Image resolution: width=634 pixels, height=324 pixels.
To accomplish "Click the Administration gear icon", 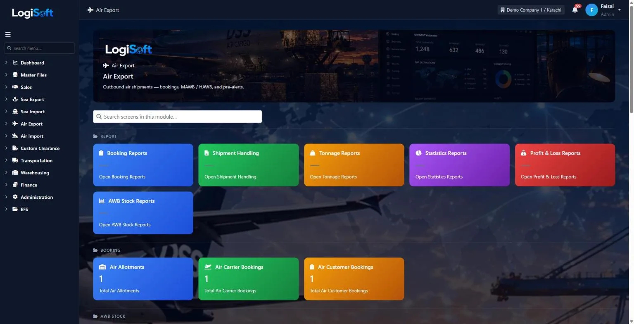I will click(15, 197).
